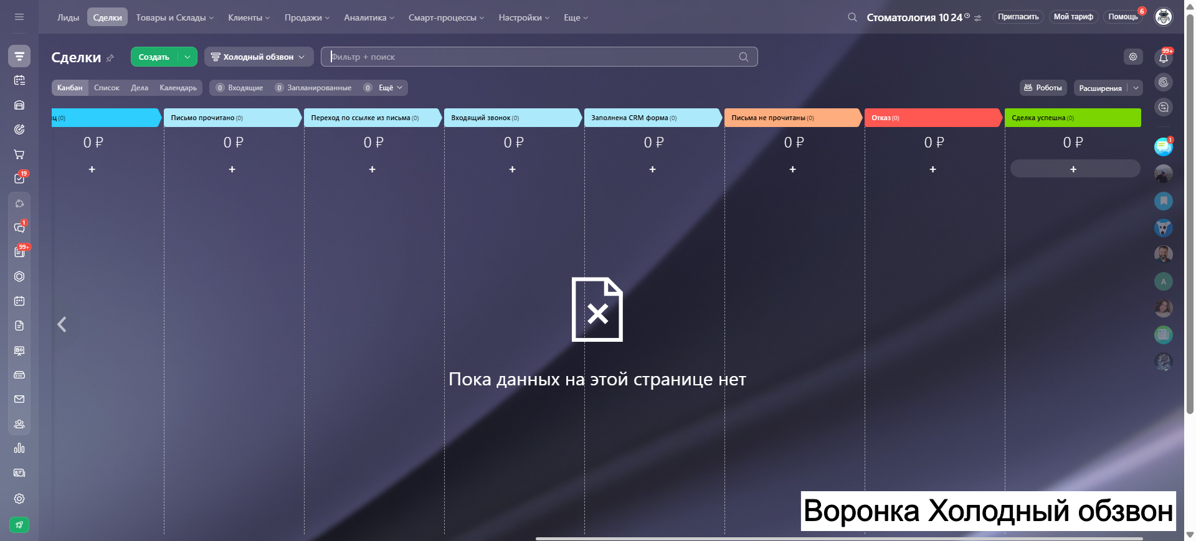The width and height of the screenshot is (1196, 541).
Task: Open the chat search icon in the right panel
Action: coord(1164,107)
